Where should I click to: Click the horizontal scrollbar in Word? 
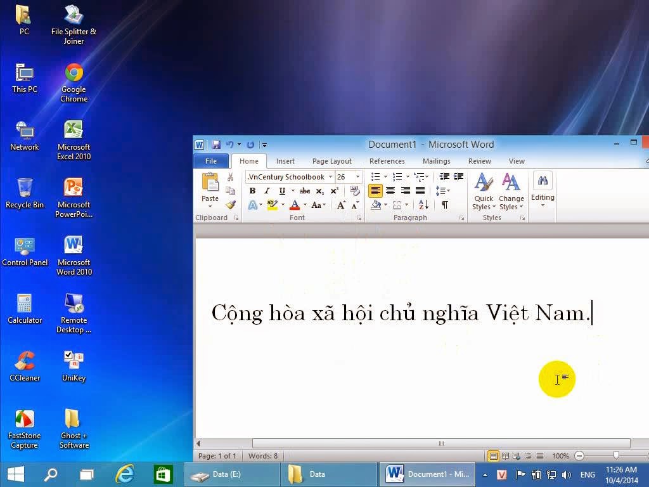coord(441,443)
